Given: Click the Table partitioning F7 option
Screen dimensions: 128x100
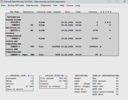Looking at the screenshot, I should tap(105, 92).
